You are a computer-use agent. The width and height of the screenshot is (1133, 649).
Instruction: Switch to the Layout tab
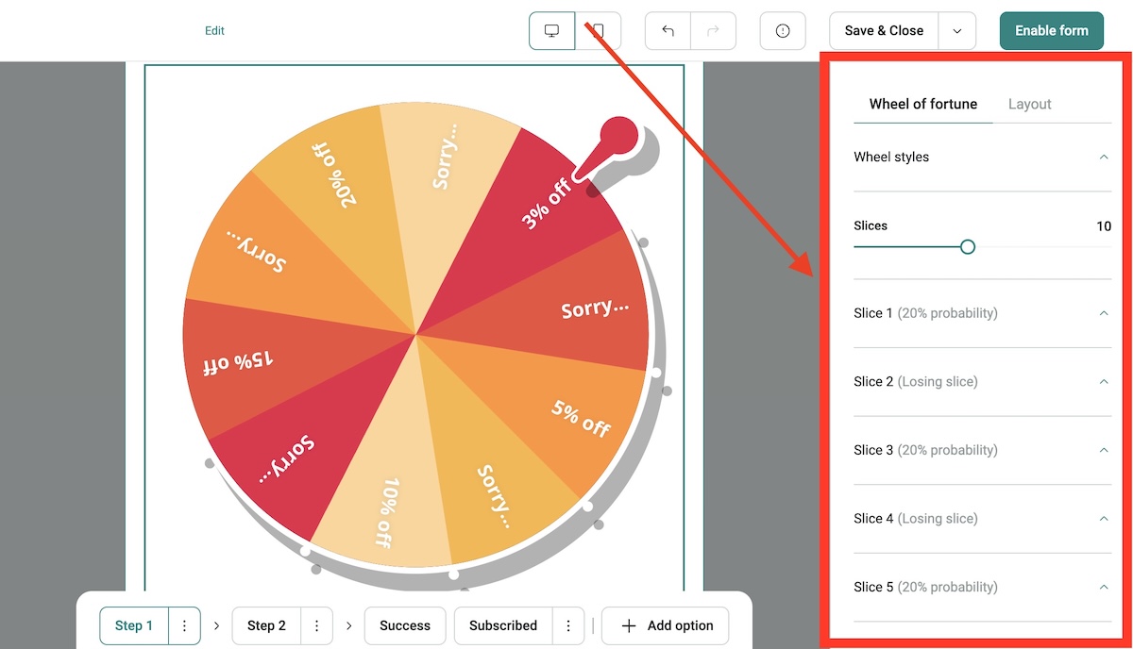[x=1029, y=104]
